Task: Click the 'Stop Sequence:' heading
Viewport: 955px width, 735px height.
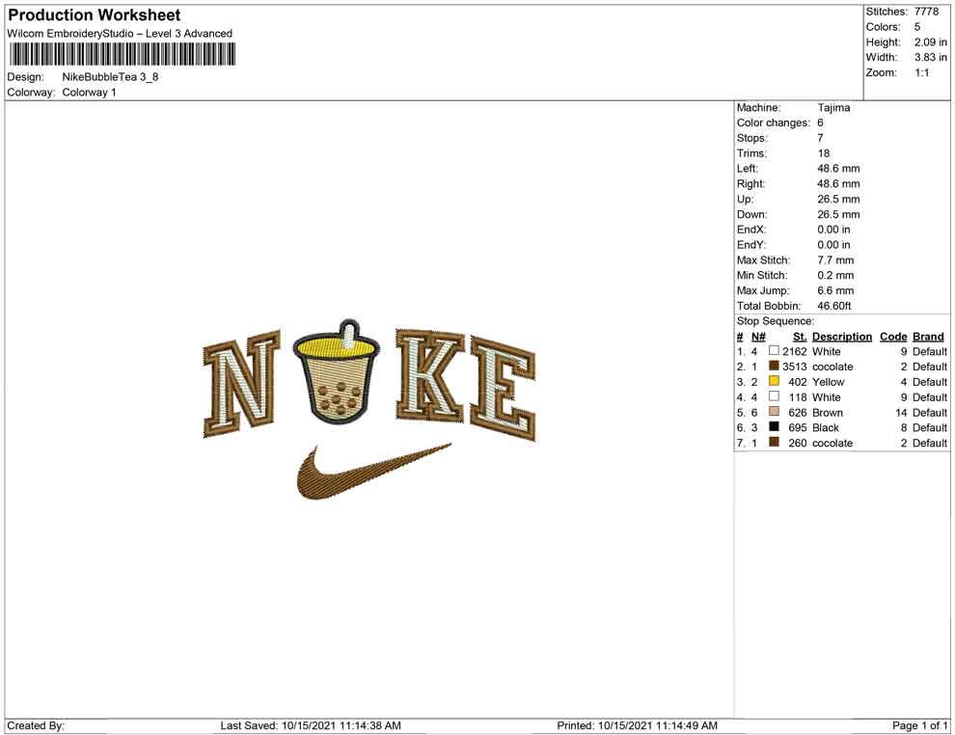Action: [776, 321]
